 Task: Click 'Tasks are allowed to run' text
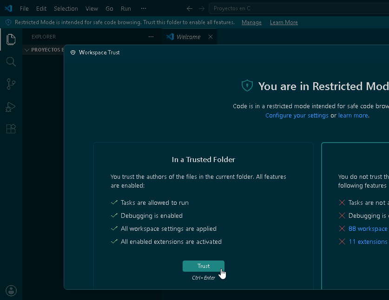pos(155,203)
